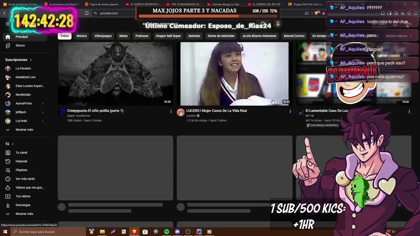Switch to Caminar Alarga La Vida tab

point(224,4)
